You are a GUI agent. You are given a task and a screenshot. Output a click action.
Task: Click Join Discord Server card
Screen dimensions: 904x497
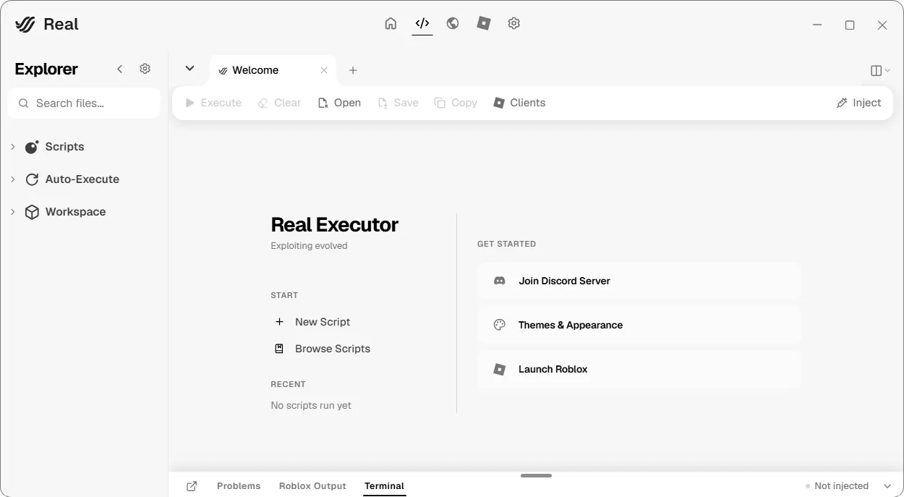(x=639, y=281)
